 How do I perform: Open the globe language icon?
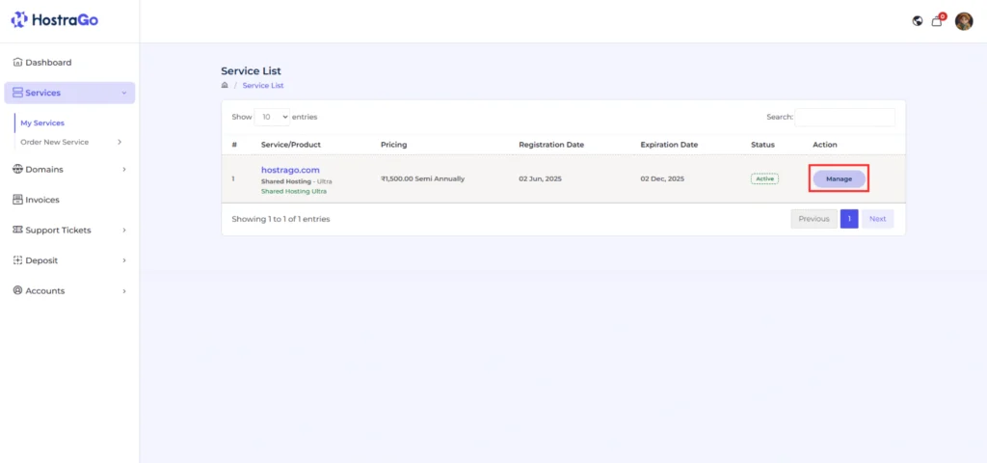[x=918, y=21]
